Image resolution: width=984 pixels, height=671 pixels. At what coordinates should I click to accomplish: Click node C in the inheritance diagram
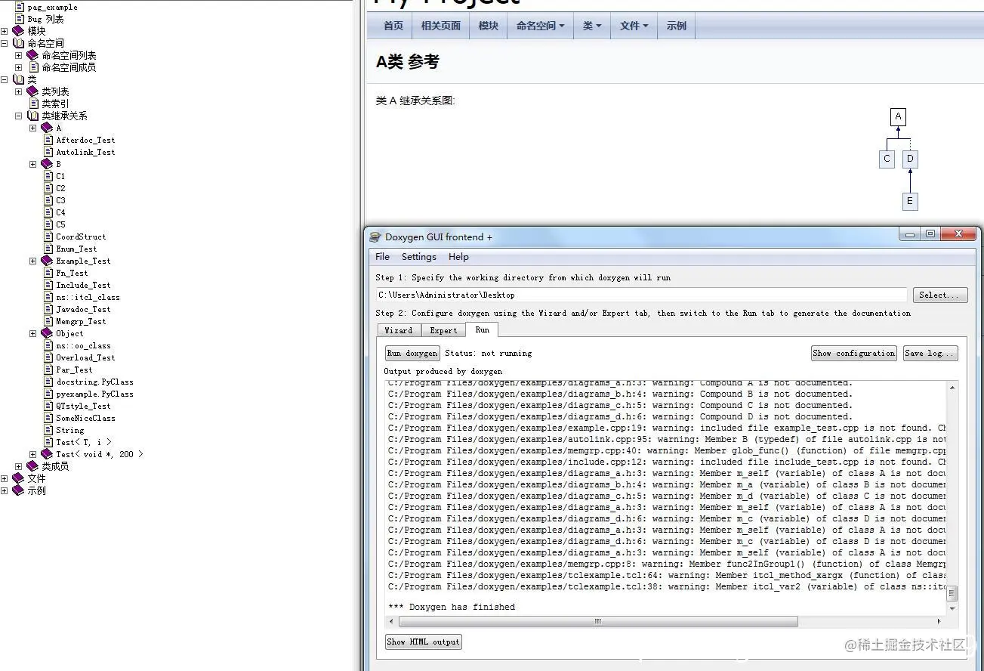pos(887,159)
